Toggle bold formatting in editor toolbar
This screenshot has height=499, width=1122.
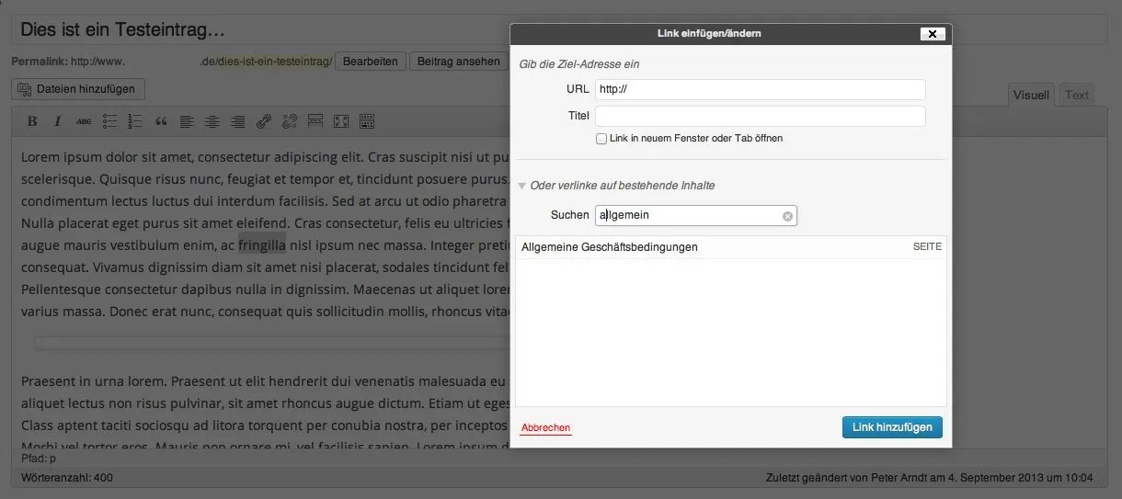coord(32,121)
